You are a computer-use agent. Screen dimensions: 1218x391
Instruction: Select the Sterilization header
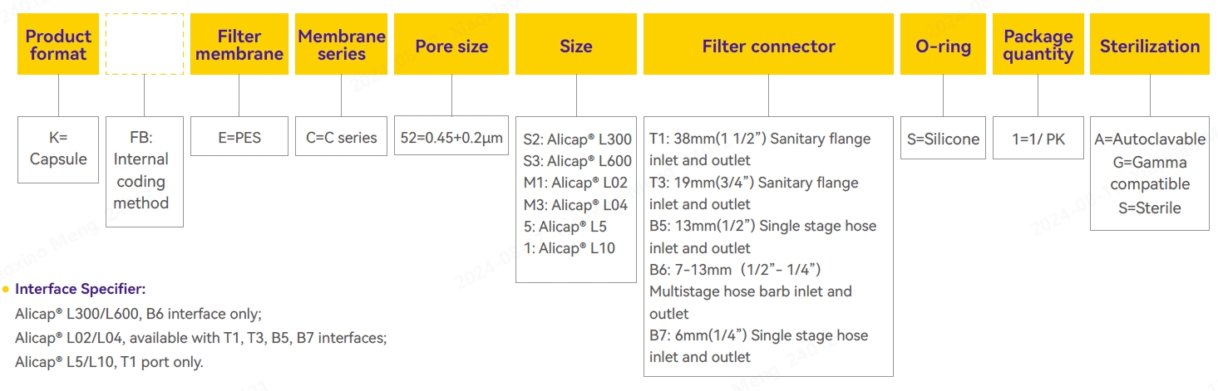1150,46
